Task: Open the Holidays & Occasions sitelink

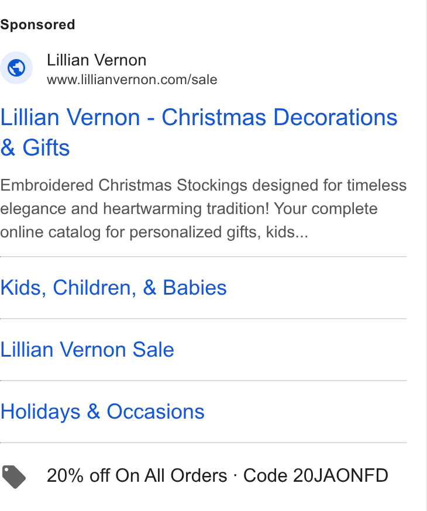Action: pos(102,412)
